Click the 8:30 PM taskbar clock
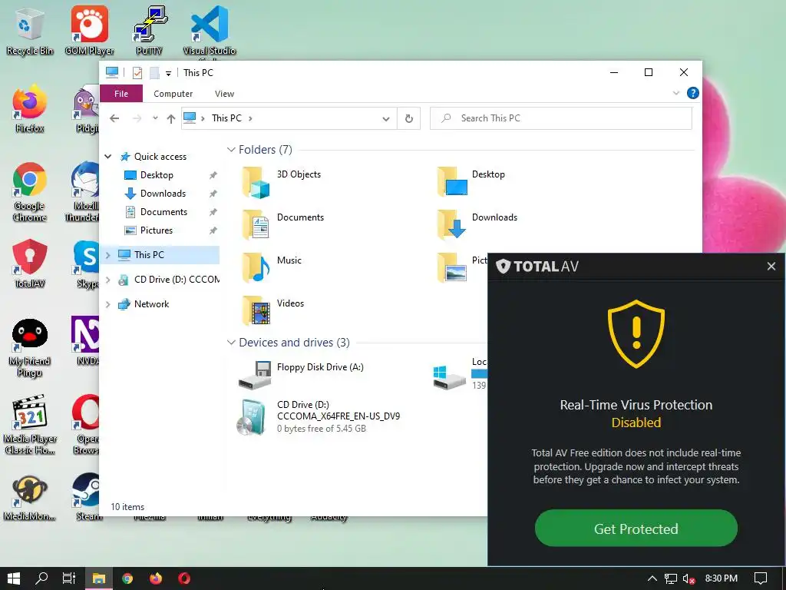The height and width of the screenshot is (590, 786). pyautogui.click(x=722, y=578)
